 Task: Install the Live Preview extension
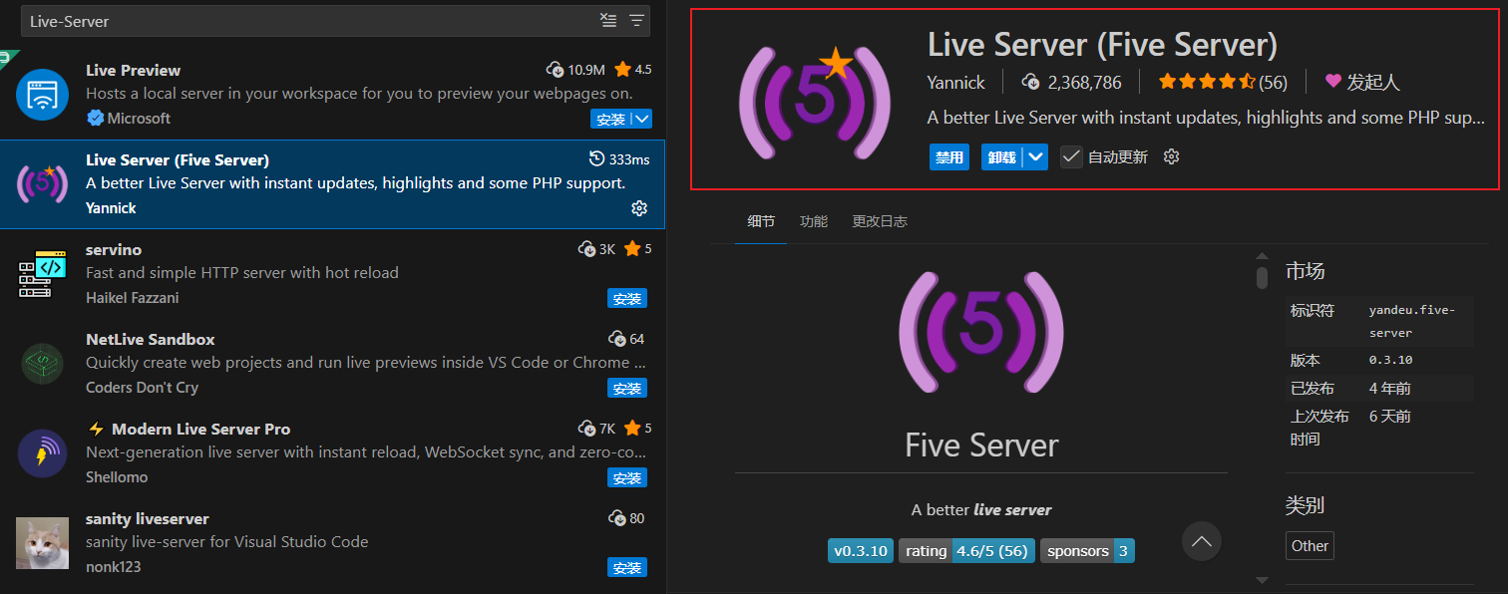point(610,119)
